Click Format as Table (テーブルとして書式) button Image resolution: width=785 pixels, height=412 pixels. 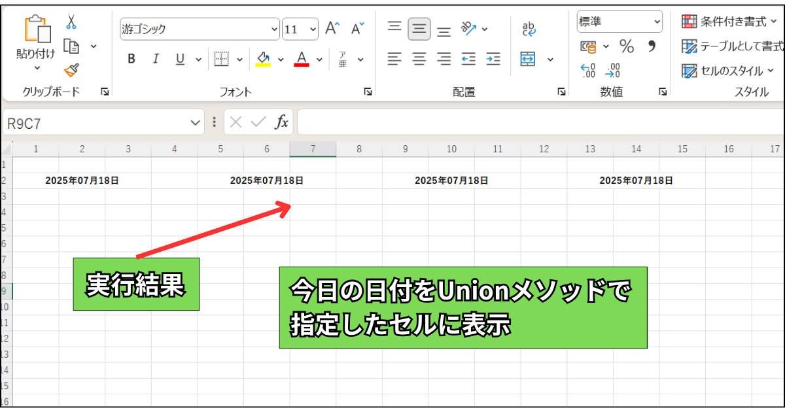coord(732,46)
